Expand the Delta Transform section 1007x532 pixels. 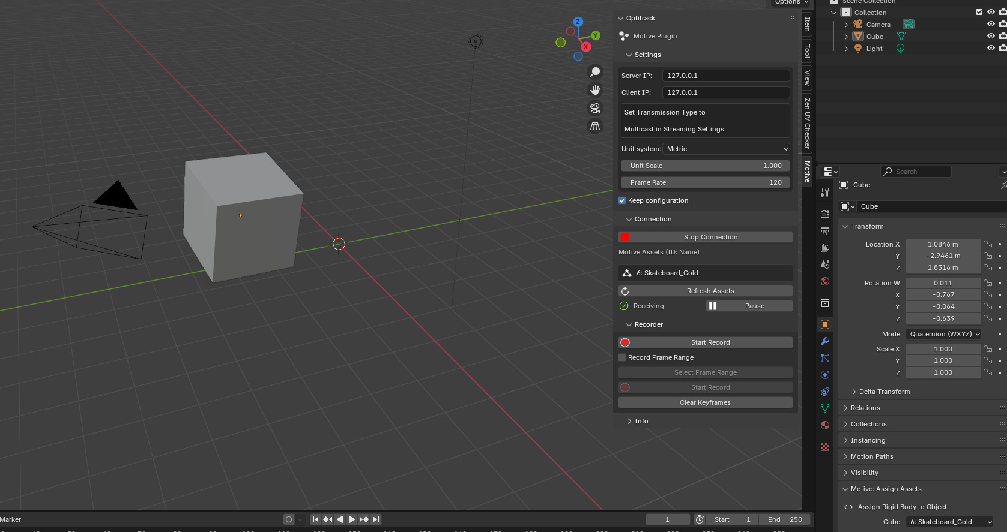click(x=884, y=392)
